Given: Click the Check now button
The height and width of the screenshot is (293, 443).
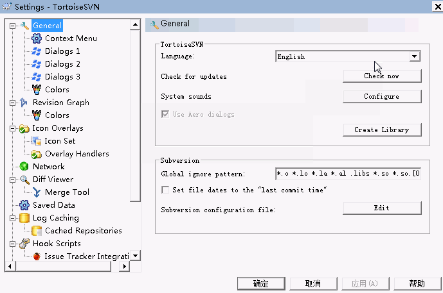Looking at the screenshot, I should (x=382, y=76).
